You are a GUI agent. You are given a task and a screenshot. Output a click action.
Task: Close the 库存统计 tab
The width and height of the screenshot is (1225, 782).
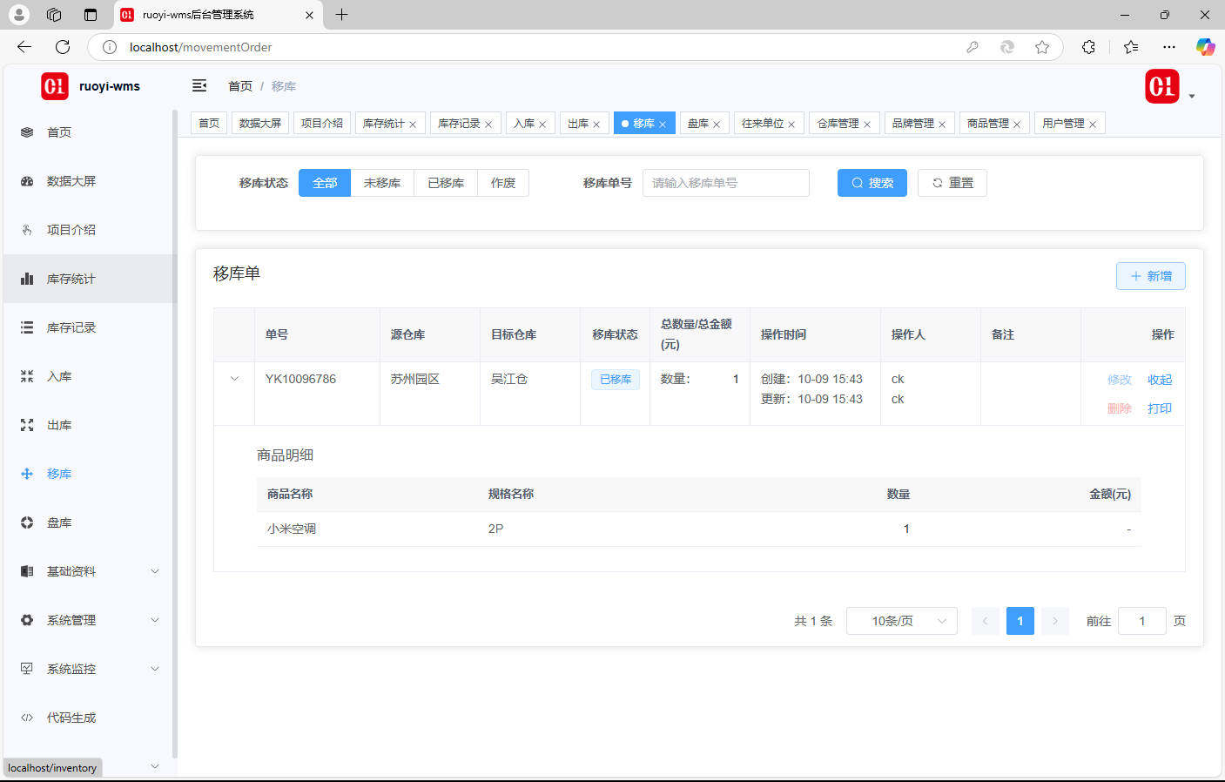pos(413,125)
